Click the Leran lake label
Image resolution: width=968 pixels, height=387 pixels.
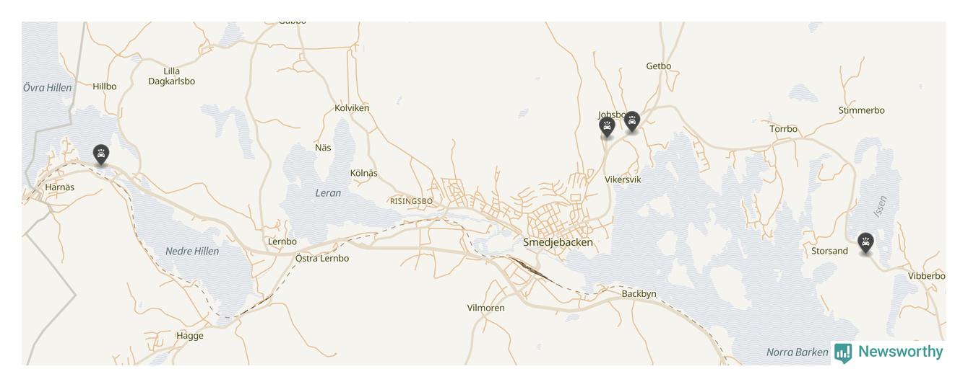tap(328, 193)
